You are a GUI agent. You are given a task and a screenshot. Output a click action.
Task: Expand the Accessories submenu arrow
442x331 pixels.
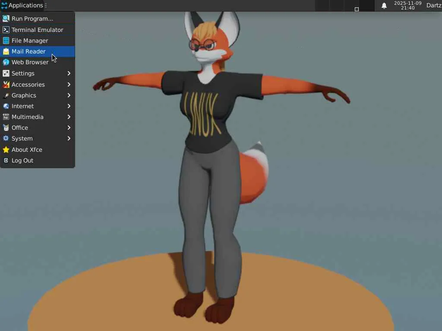tap(69, 84)
